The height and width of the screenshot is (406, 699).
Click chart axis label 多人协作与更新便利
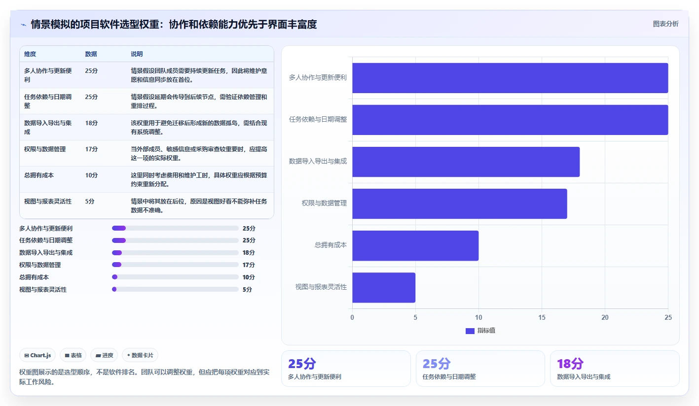pyautogui.click(x=318, y=77)
